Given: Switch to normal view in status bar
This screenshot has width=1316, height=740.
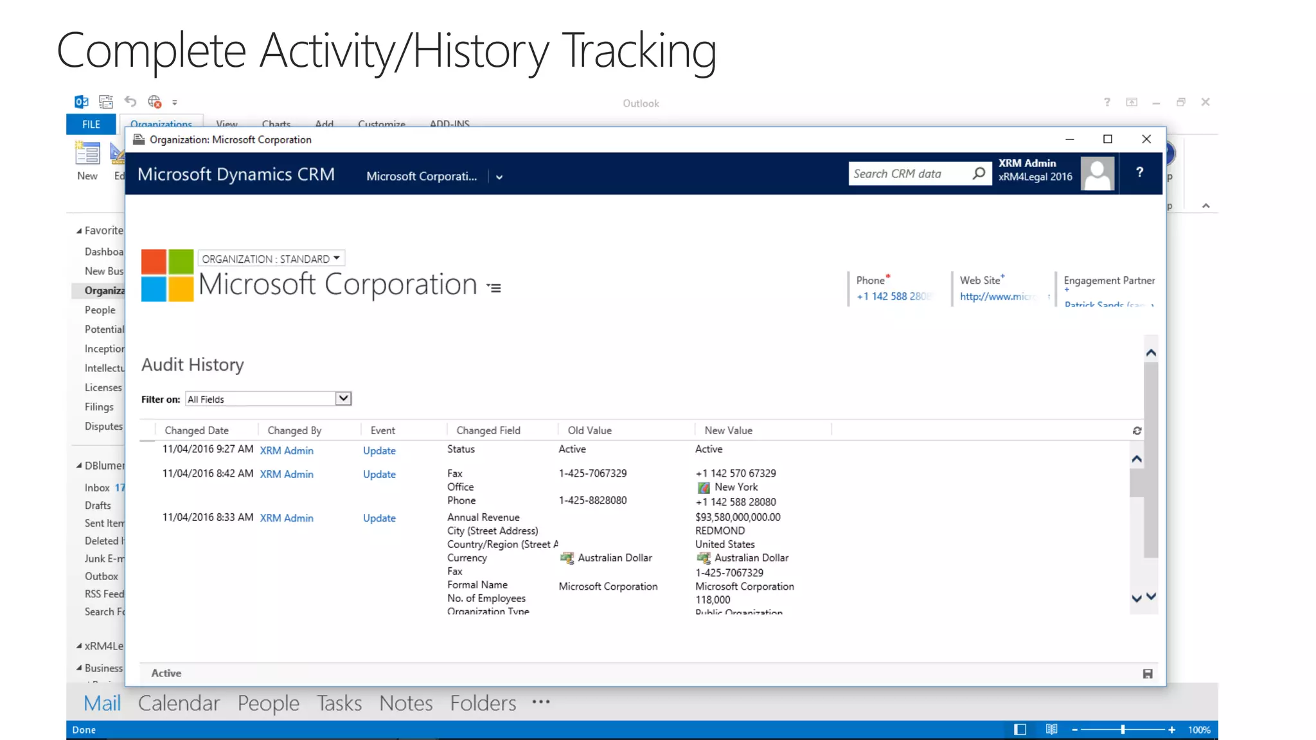Looking at the screenshot, I should coord(1020,729).
